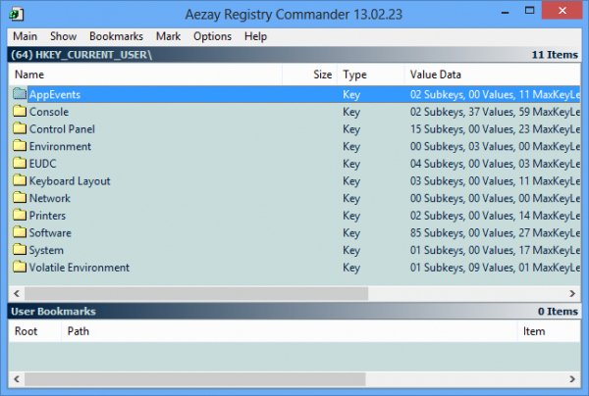Click the key list's left scroll arrow
The height and width of the screenshot is (396, 589).
(17, 293)
